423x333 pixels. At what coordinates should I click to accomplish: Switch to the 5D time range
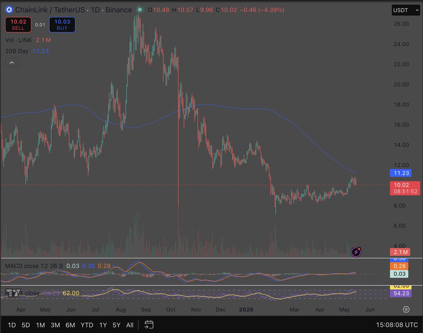point(26,325)
